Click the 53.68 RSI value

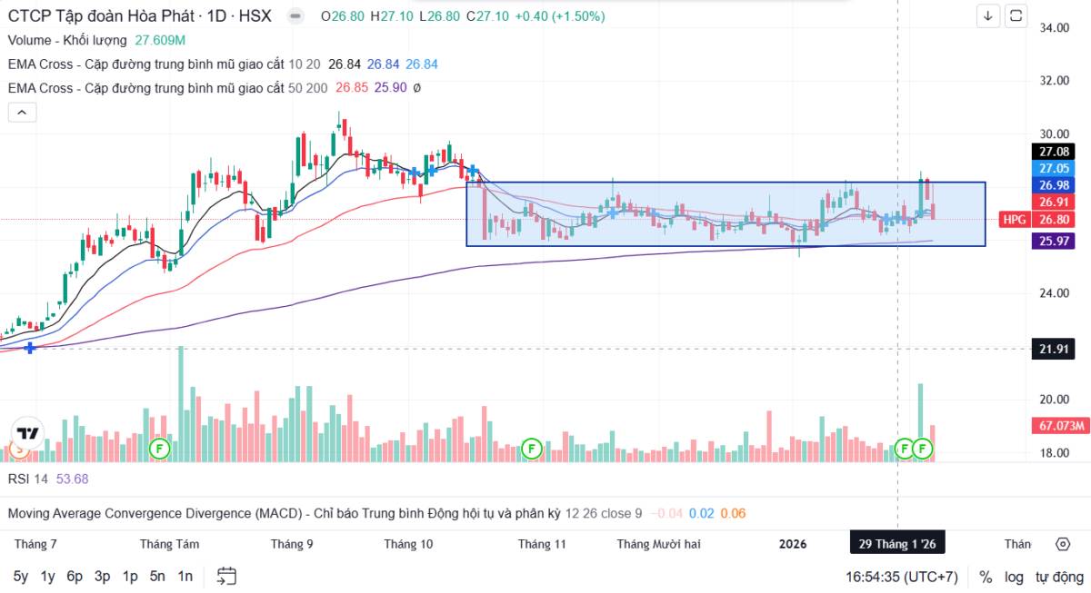(72, 478)
